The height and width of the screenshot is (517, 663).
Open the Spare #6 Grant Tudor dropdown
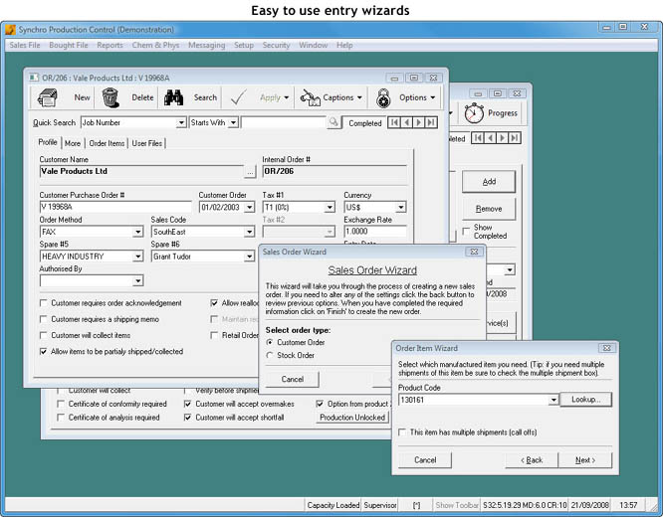[250, 257]
